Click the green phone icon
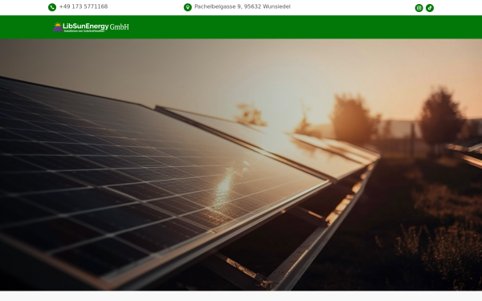Viewport: 482px width, 301px height. click(x=52, y=7)
